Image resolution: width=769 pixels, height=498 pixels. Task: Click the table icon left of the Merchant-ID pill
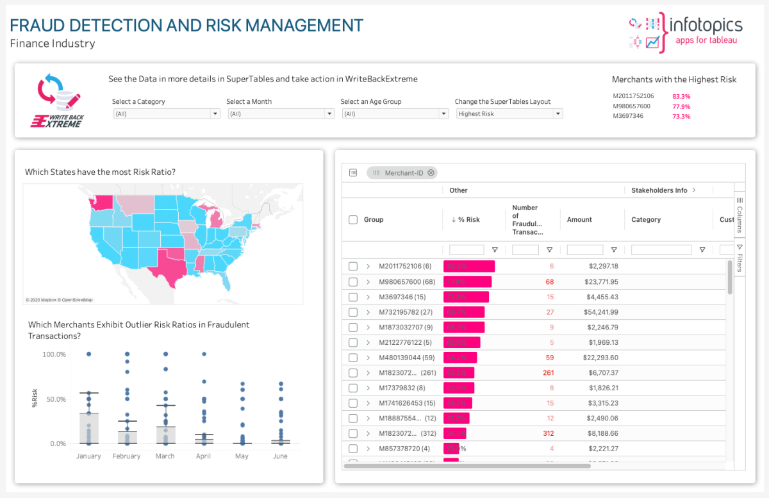tap(352, 173)
